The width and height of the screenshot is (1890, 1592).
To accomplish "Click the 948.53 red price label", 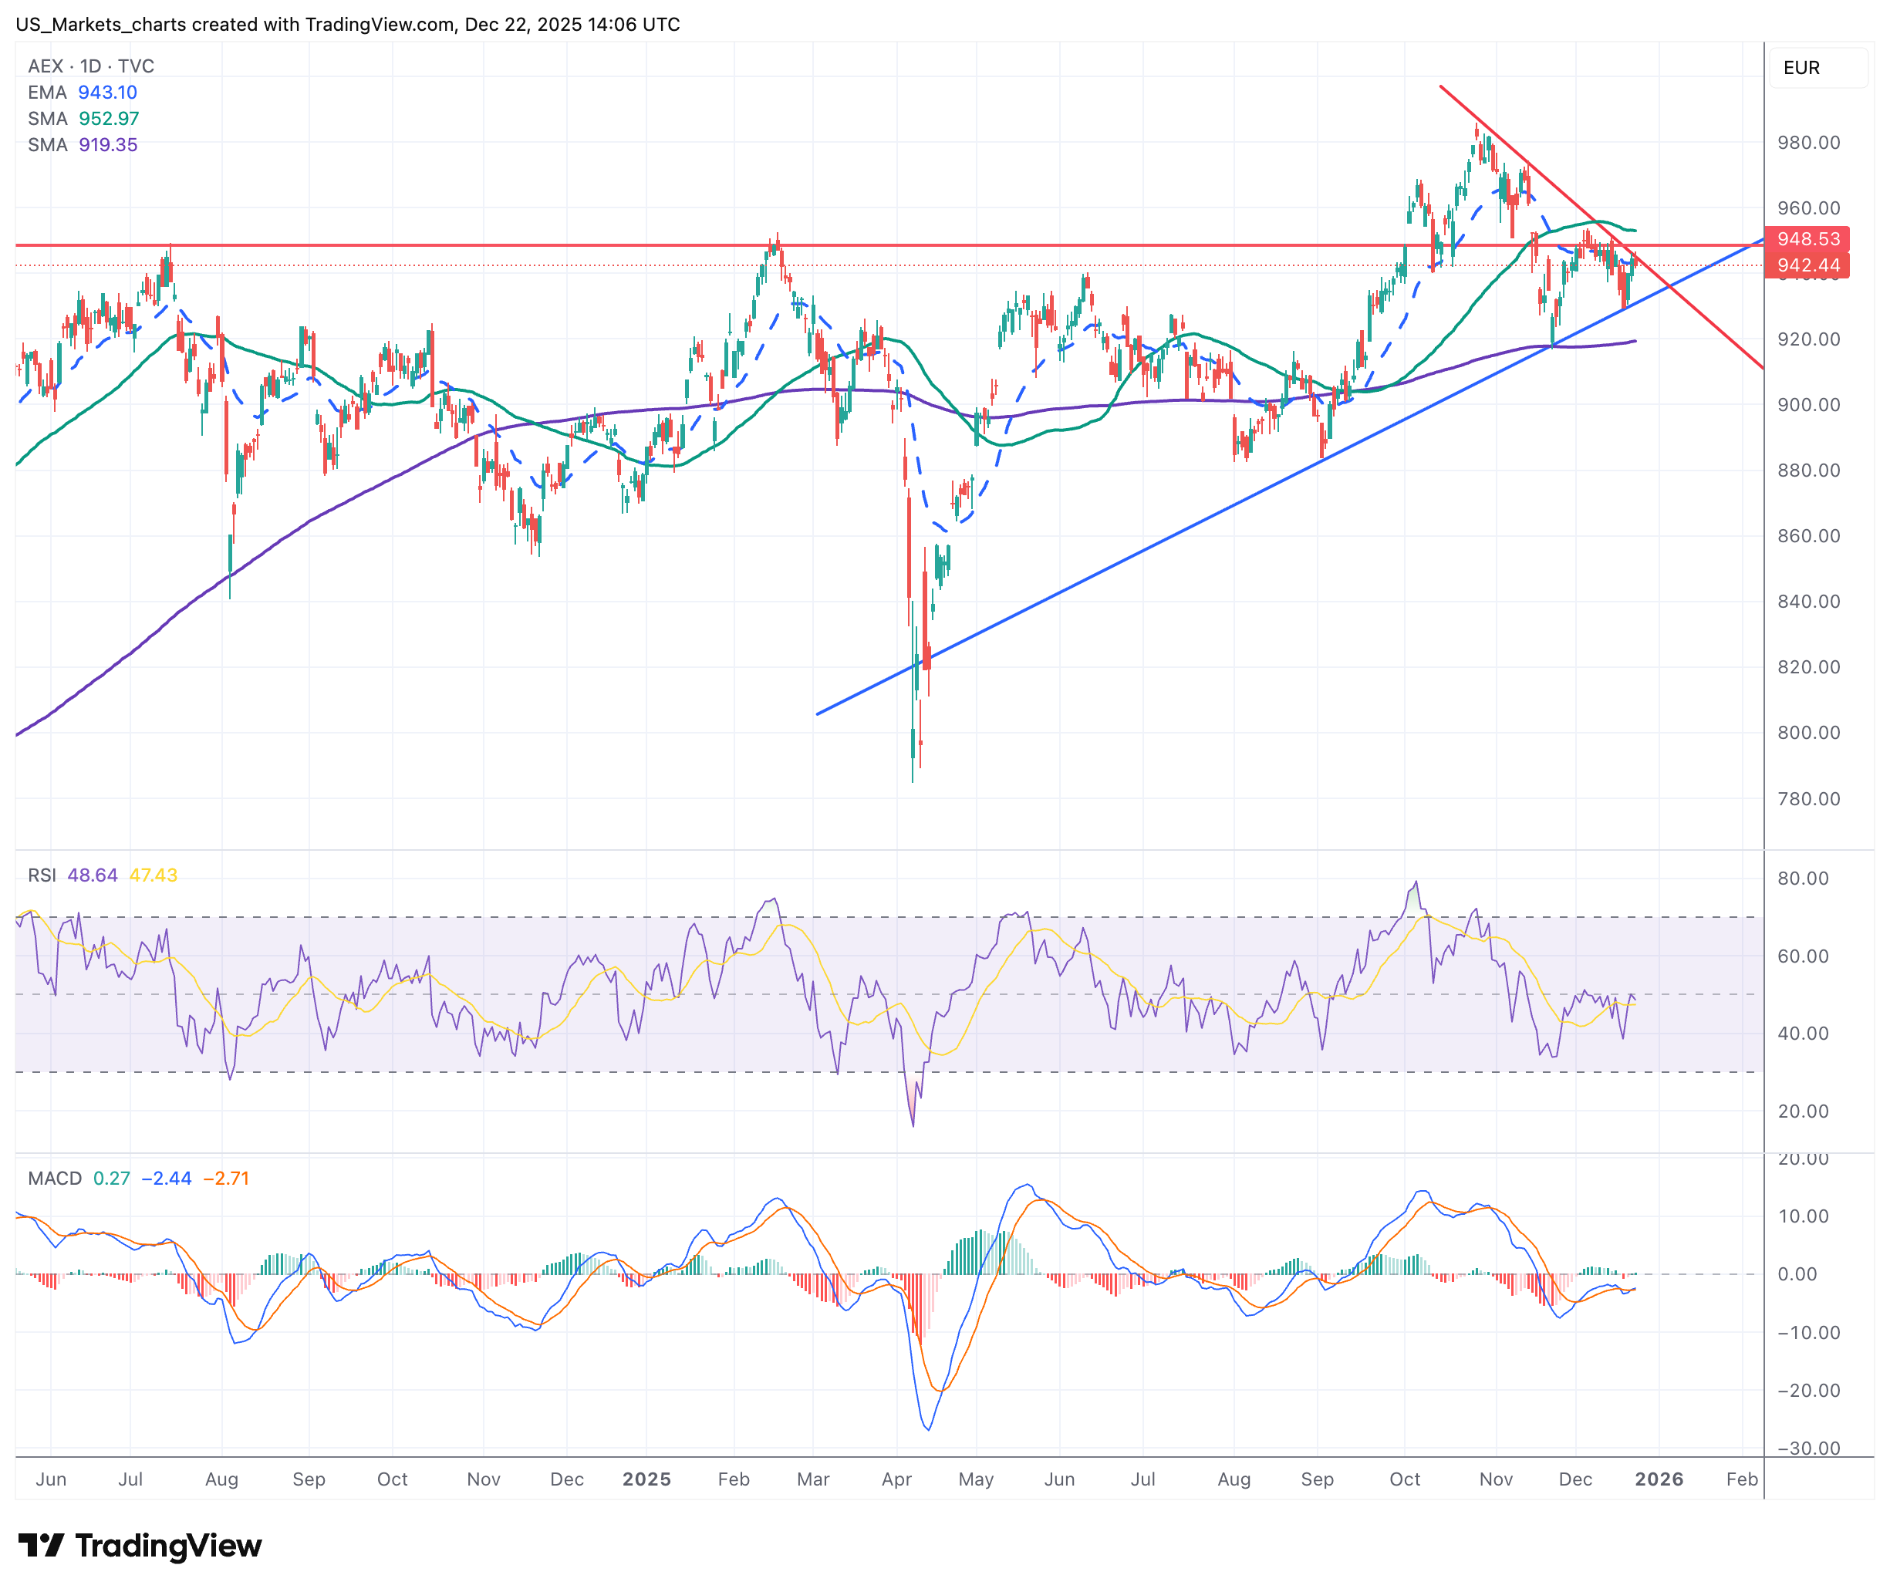I will coord(1807,239).
